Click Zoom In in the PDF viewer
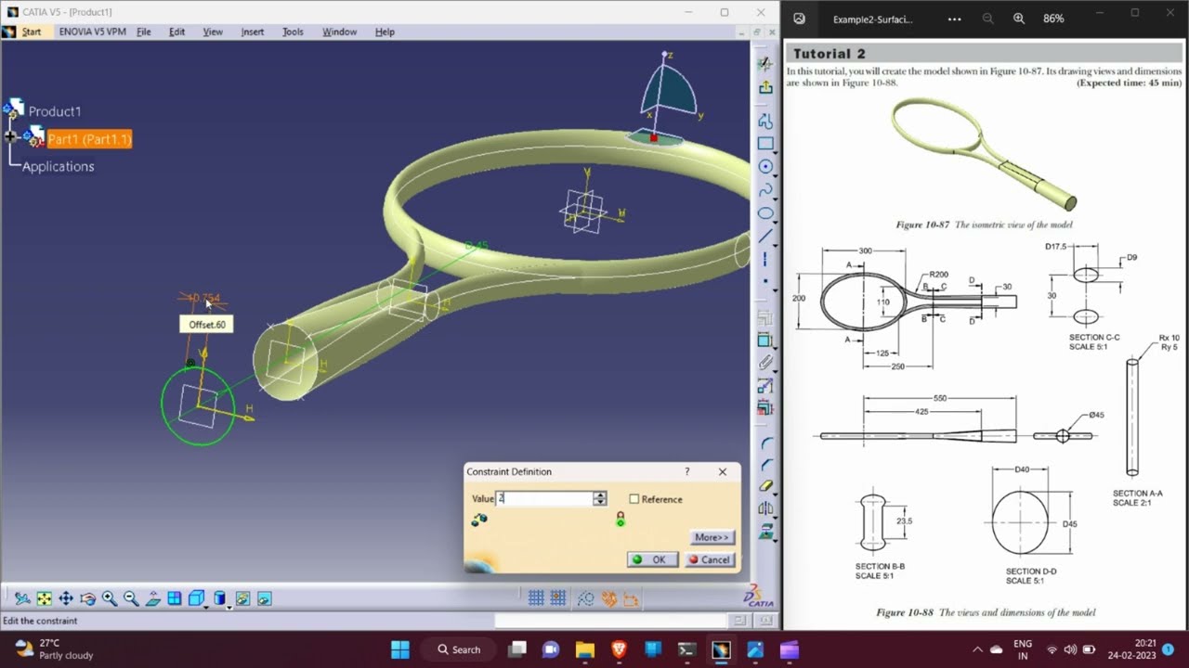Screen dimensions: 1189x668 pyautogui.click(x=1019, y=19)
